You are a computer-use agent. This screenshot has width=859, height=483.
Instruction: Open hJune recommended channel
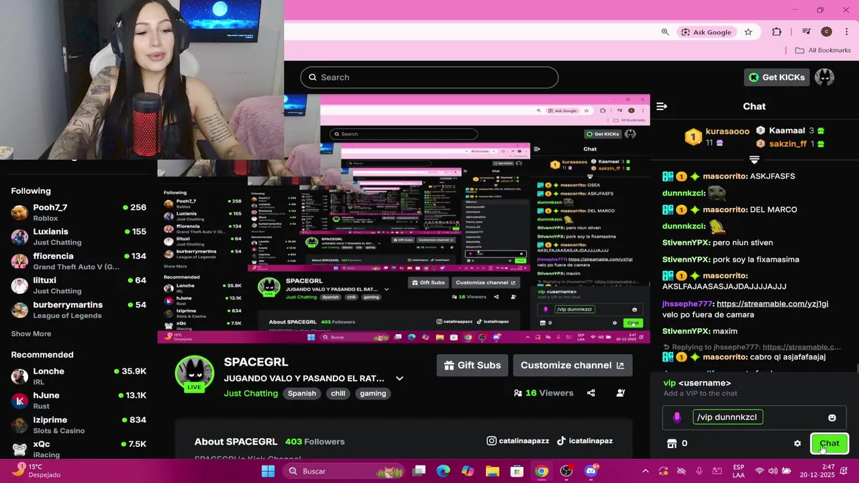[x=79, y=401]
